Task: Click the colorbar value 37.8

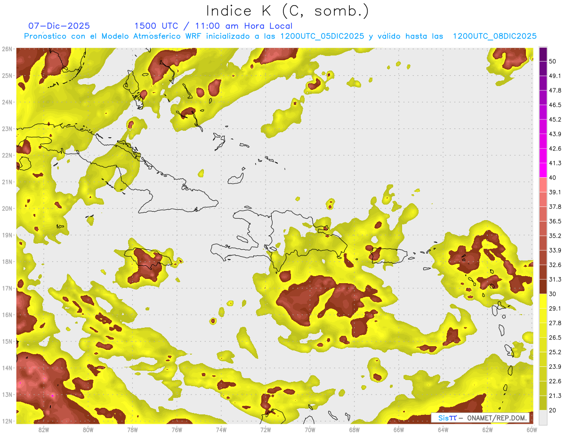Action: point(555,206)
